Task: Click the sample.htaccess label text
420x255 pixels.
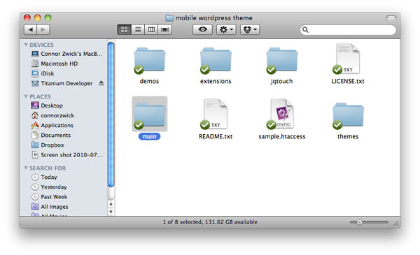Action: [282, 137]
